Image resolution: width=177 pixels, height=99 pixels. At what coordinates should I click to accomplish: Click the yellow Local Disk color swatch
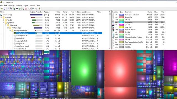click(122, 27)
